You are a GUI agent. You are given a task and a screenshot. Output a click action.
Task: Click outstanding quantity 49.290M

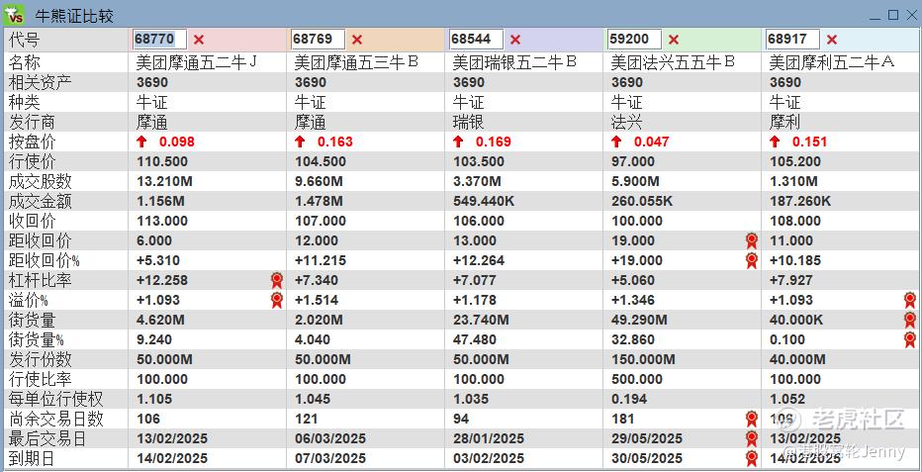pos(639,320)
